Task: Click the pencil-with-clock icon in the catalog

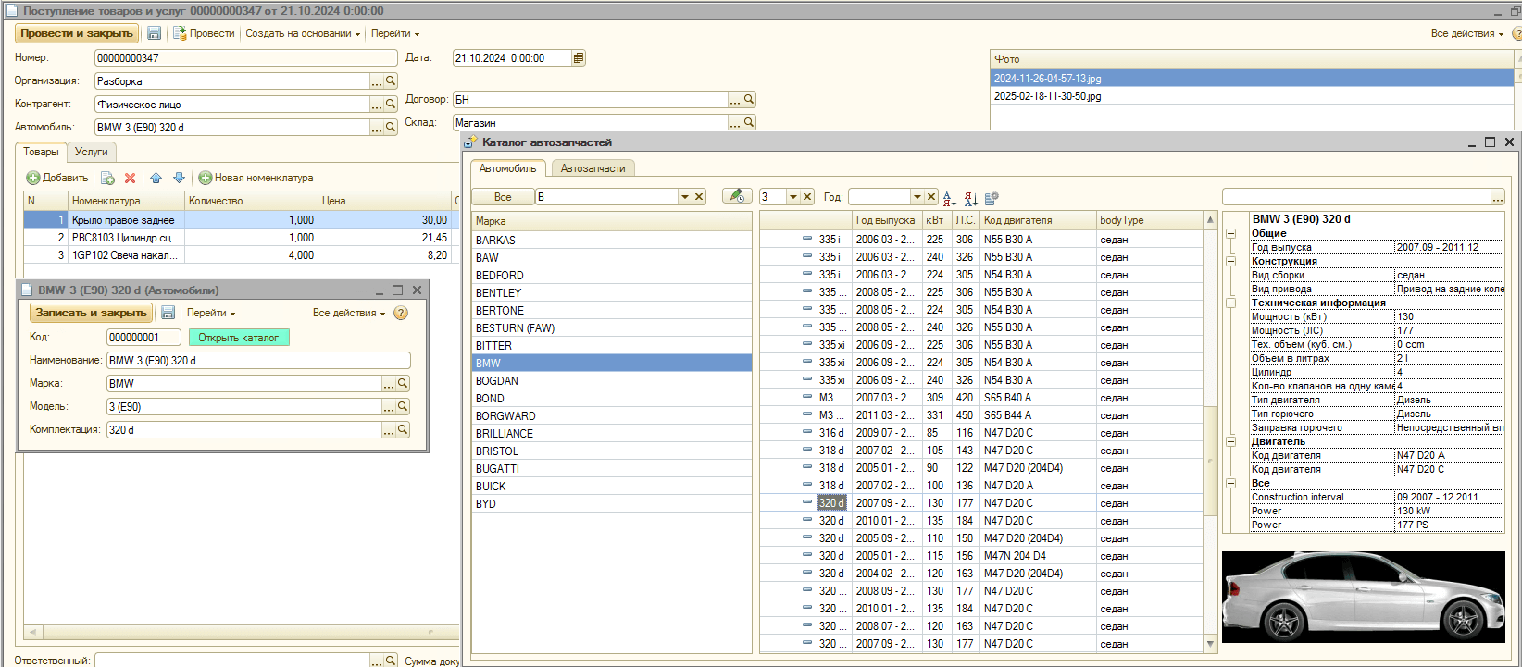Action: (736, 196)
